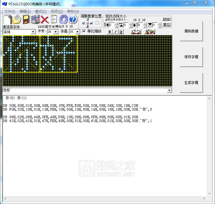Rotate glyph clockwise with second rotate icon

pos(139,32)
